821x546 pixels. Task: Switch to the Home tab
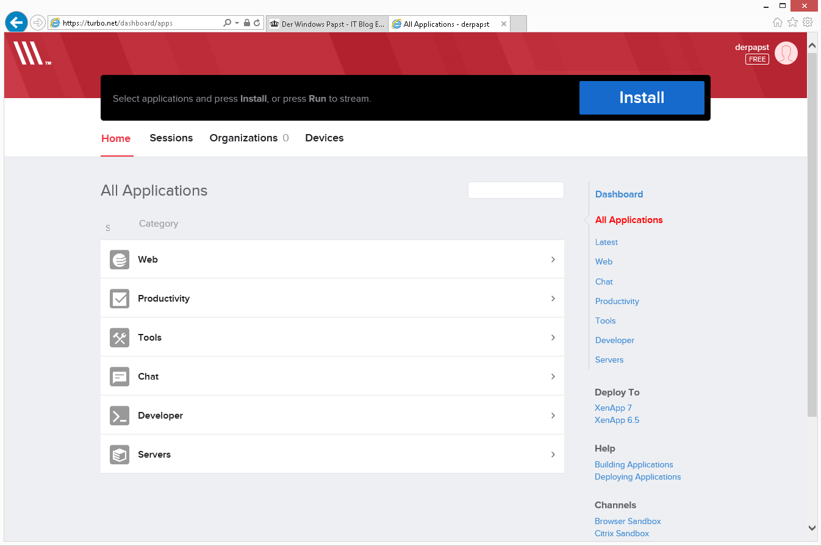point(116,138)
